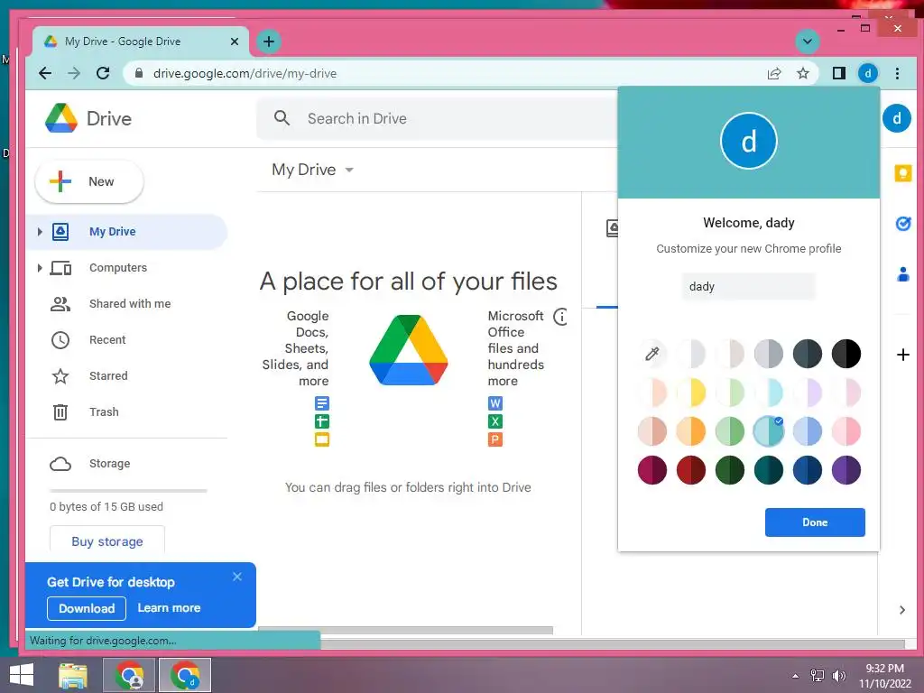Open a new browser tab
Viewport: 924px width, 693px height.
(269, 42)
